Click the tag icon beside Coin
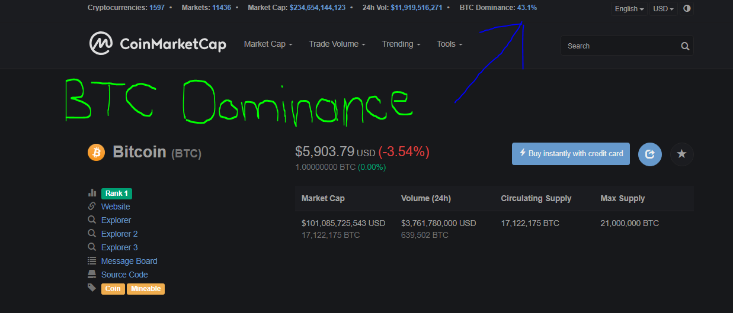 pyautogui.click(x=92, y=288)
